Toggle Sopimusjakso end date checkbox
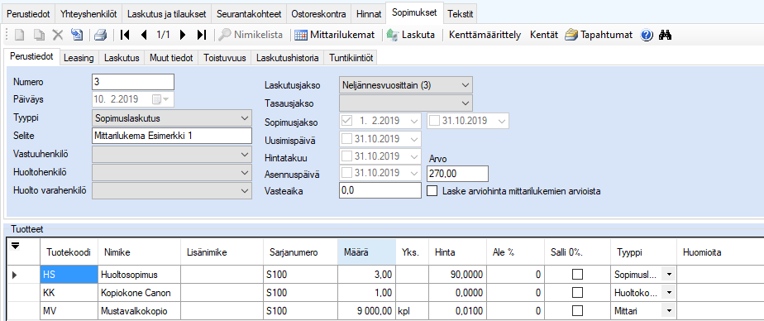Screen dimensions: 764x321 pos(435,121)
